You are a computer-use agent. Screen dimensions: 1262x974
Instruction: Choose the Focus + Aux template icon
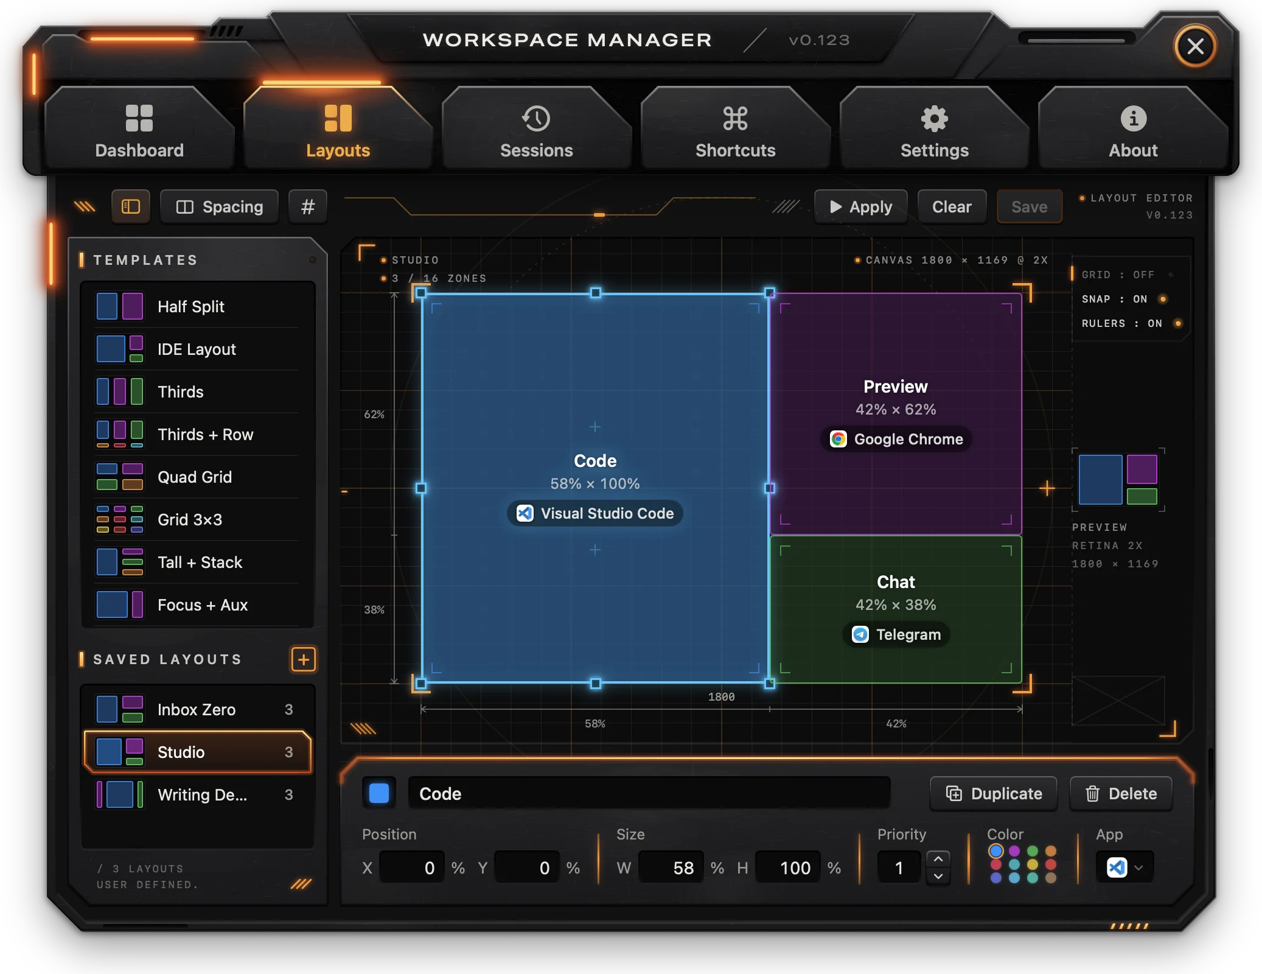[x=120, y=604]
